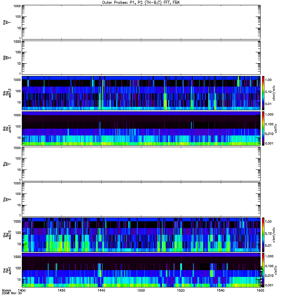
Task: Click the '1' y-axis label of thb fff 2 panel
Action: 20,73
